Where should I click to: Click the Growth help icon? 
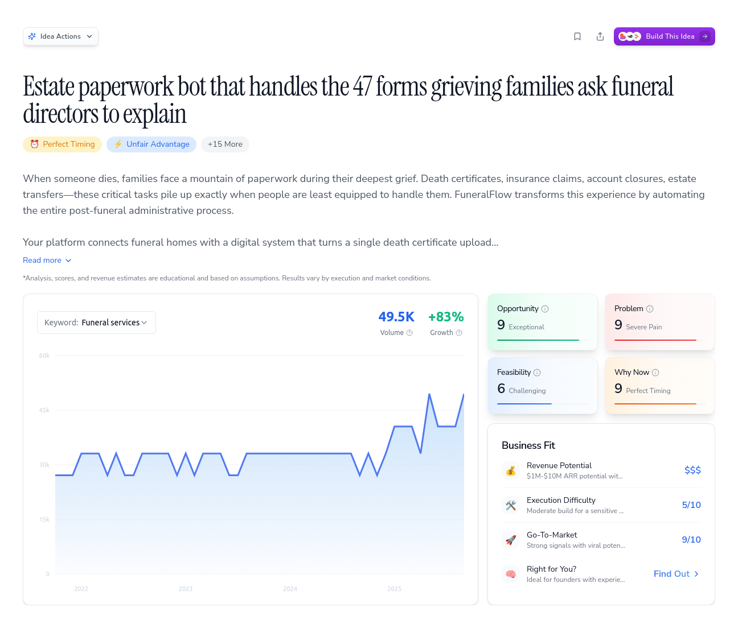click(x=458, y=333)
